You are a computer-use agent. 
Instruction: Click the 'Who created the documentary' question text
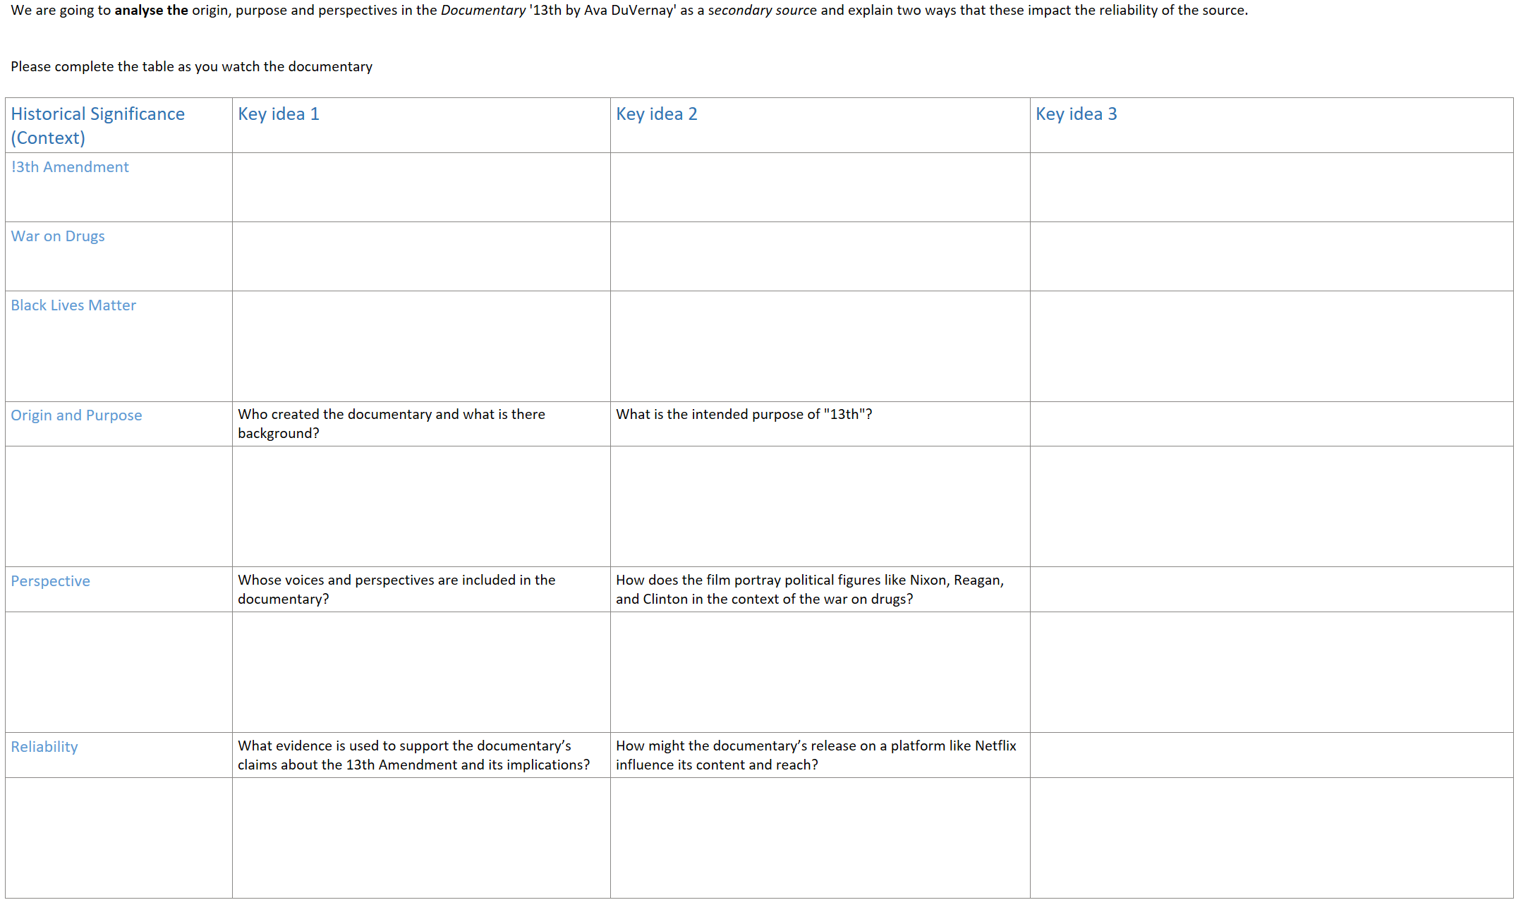click(x=392, y=424)
